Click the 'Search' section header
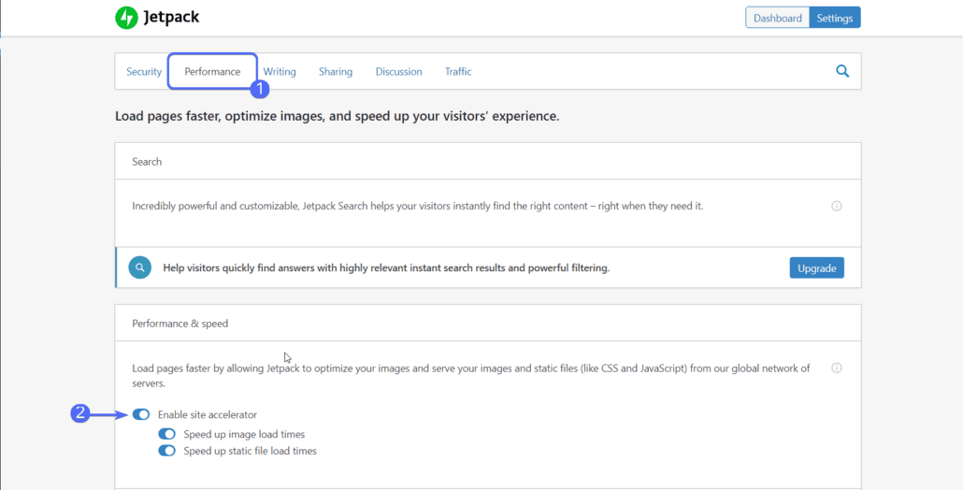 coord(147,162)
